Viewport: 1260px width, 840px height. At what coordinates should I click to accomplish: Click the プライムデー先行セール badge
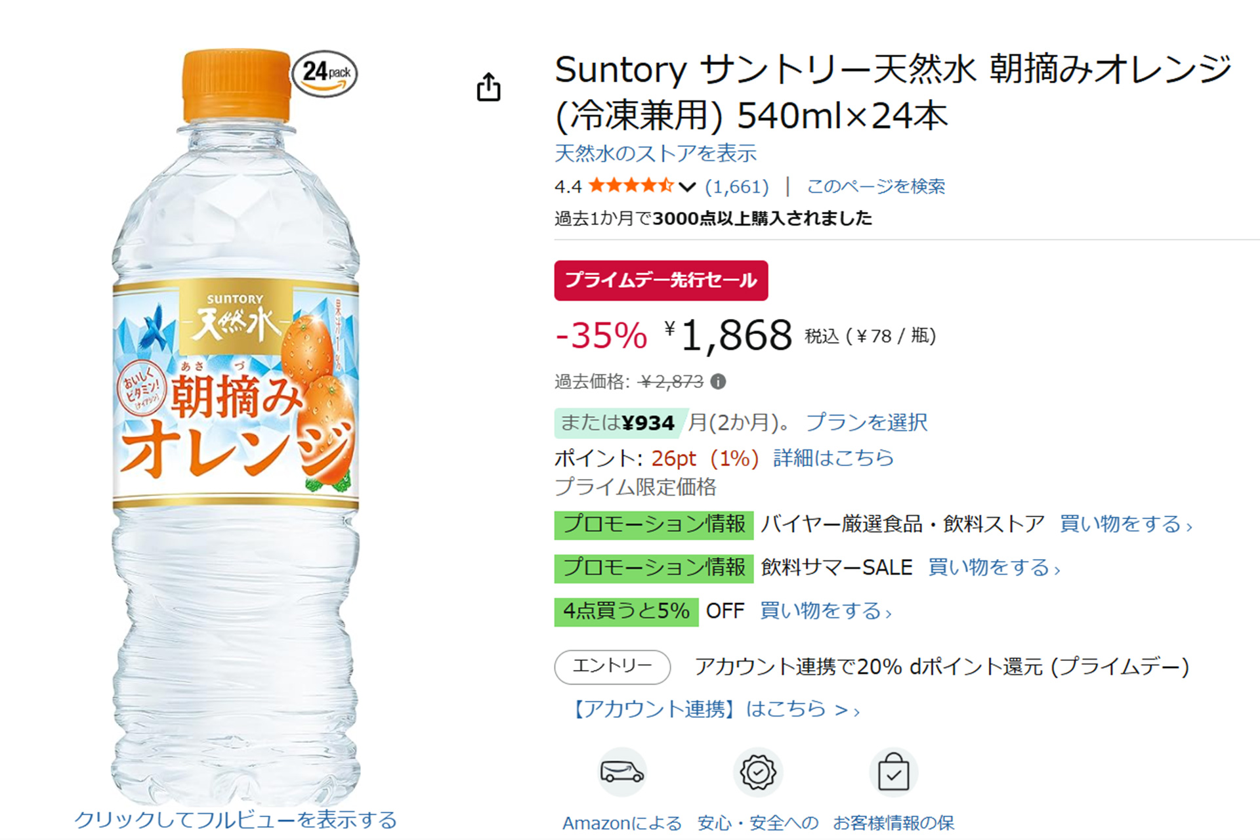[660, 279]
